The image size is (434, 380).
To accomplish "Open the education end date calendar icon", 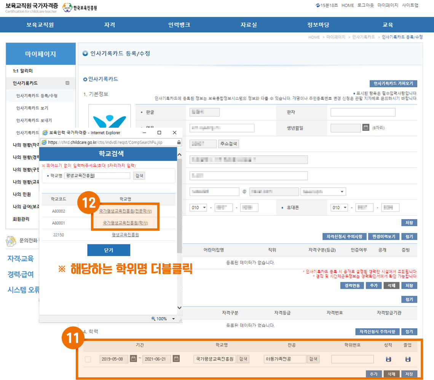I will tap(176, 359).
